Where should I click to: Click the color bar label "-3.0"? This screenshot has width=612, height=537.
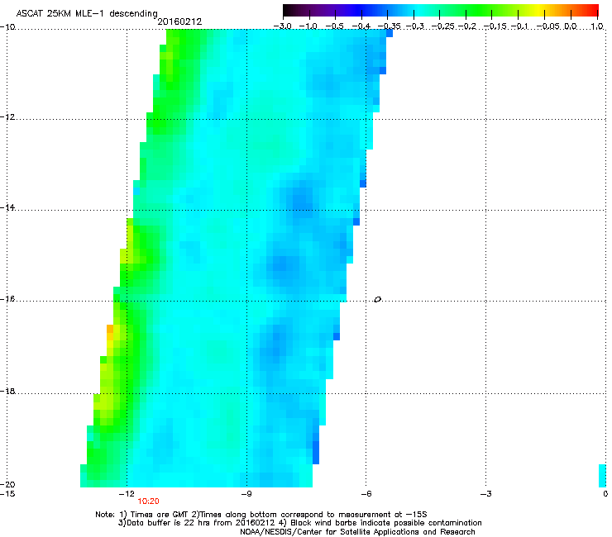[282, 26]
